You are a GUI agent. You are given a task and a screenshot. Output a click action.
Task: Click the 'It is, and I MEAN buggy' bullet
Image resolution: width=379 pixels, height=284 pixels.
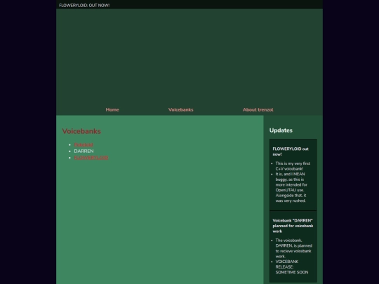[x=291, y=187]
